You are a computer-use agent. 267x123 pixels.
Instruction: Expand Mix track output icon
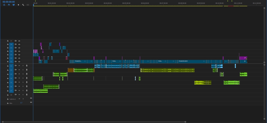click(x=31, y=102)
